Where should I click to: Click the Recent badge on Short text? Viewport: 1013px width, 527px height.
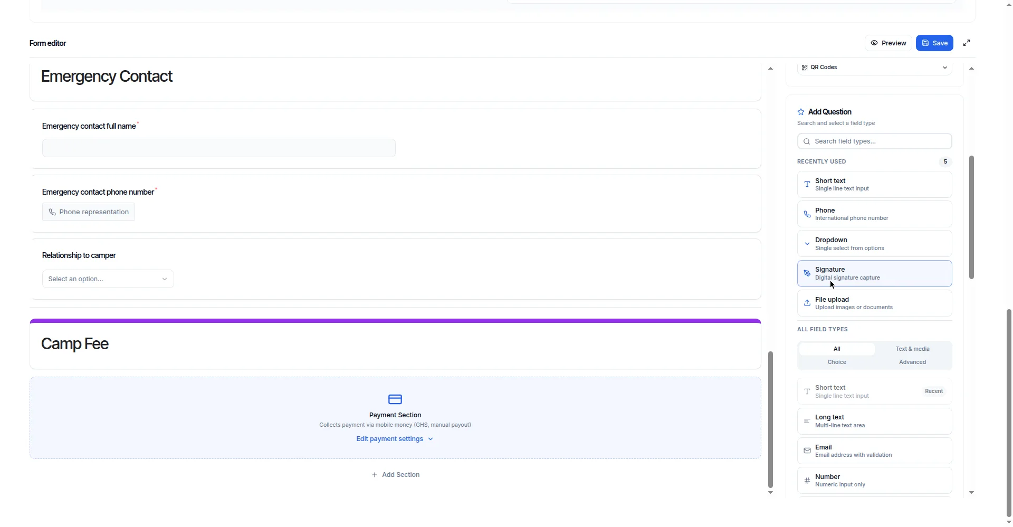pyautogui.click(x=934, y=391)
